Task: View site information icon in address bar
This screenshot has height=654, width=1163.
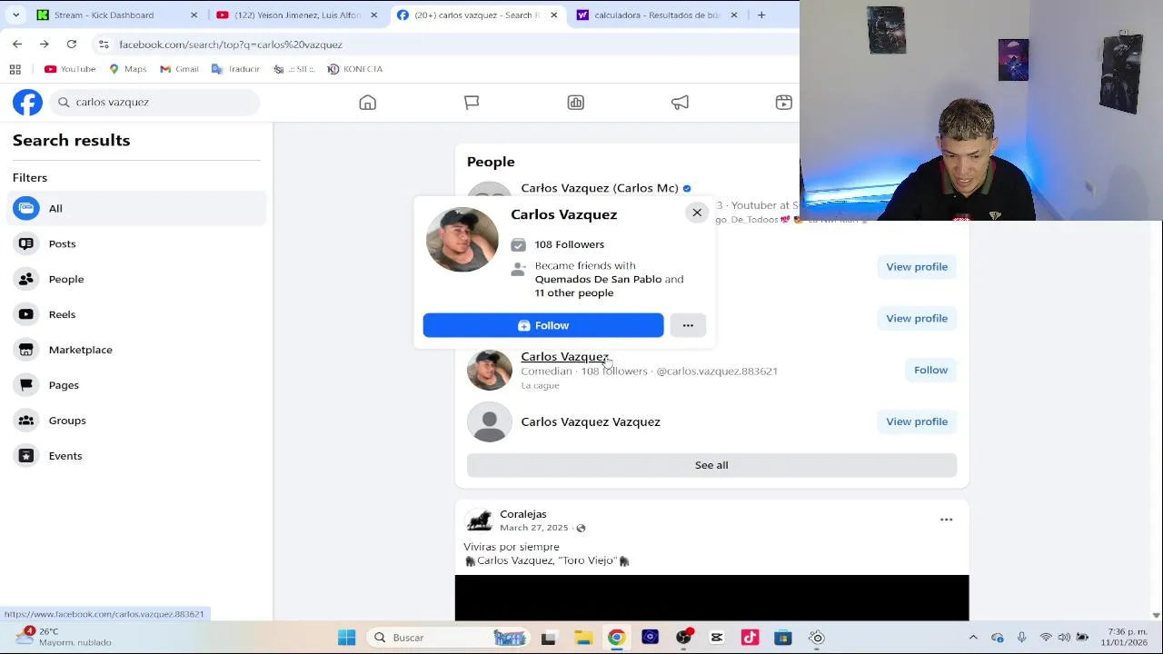Action: coord(104,45)
